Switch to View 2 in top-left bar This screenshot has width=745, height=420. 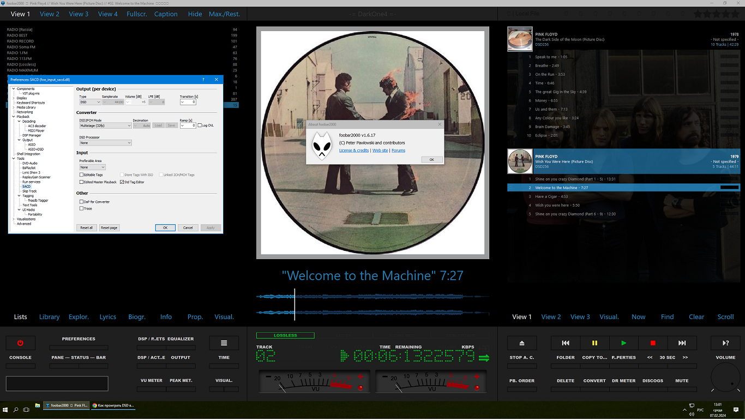pos(50,14)
